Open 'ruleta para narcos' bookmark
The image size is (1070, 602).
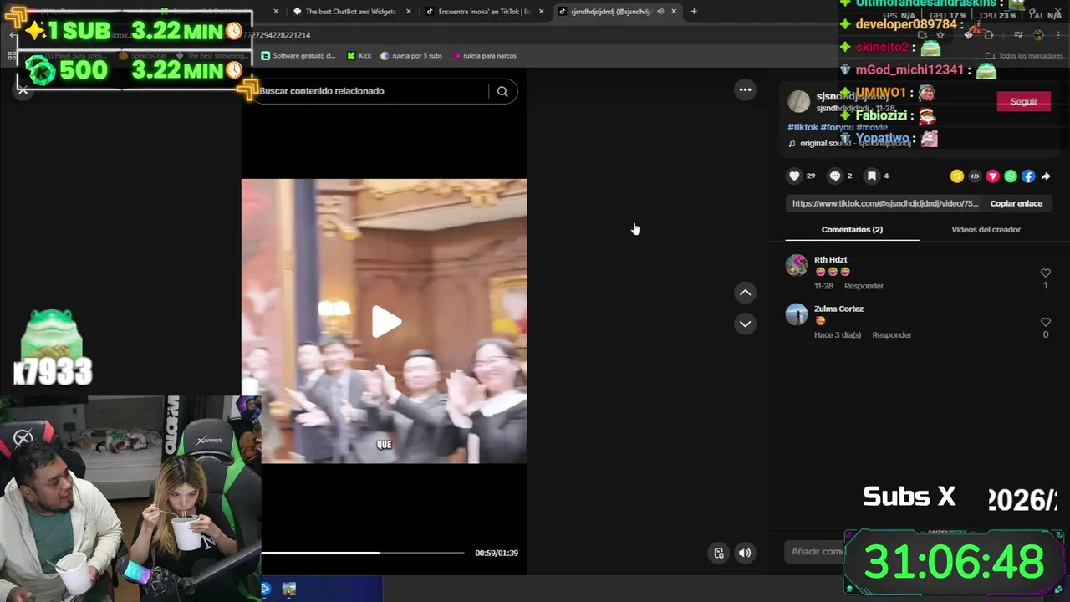484,55
